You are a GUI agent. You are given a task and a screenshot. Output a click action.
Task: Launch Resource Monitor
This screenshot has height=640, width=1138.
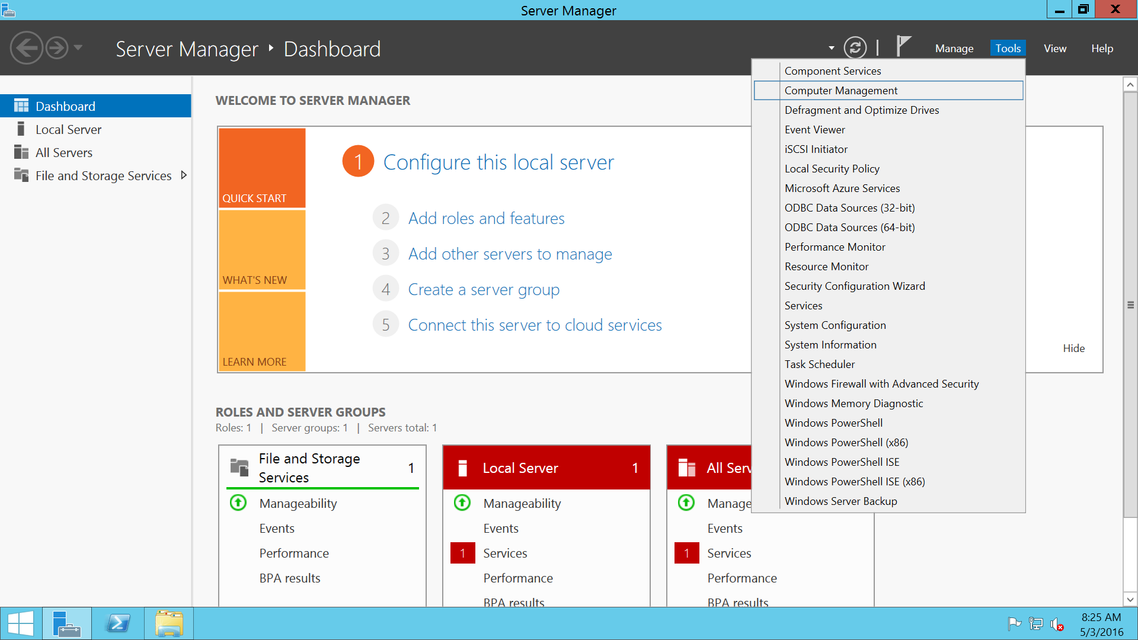point(888,267)
